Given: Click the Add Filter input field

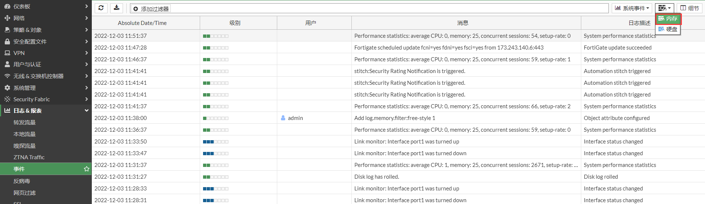Looking at the screenshot, I should coord(367,8).
